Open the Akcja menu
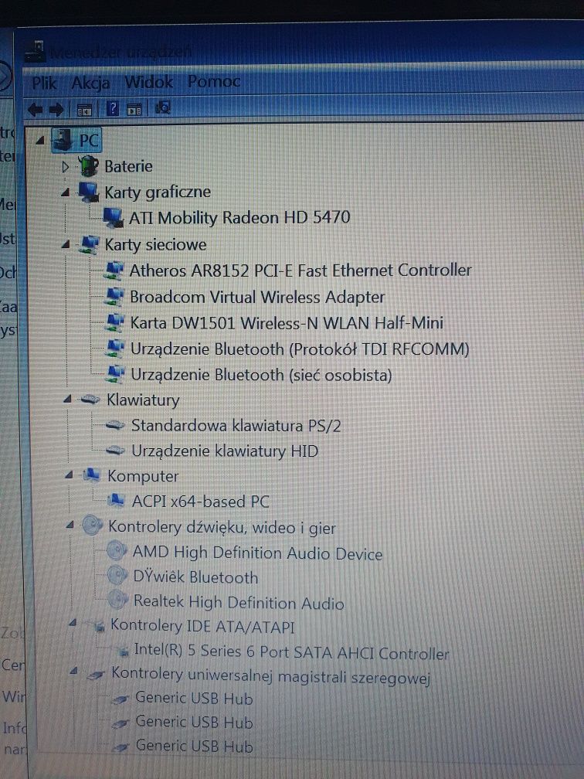Viewport: 584px width, 779px height. pyautogui.click(x=90, y=83)
